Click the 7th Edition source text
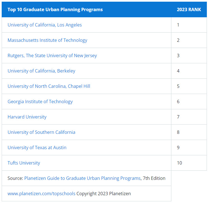This screenshot has width=208, height=203. (x=154, y=178)
